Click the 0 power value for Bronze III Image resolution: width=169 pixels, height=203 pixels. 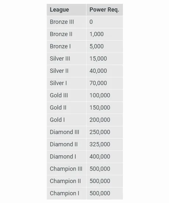[91, 22]
